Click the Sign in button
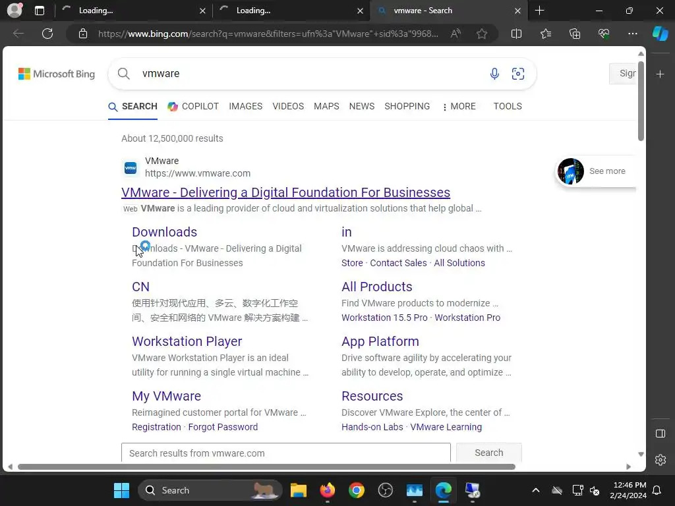Image resolution: width=675 pixels, height=506 pixels. (623, 74)
